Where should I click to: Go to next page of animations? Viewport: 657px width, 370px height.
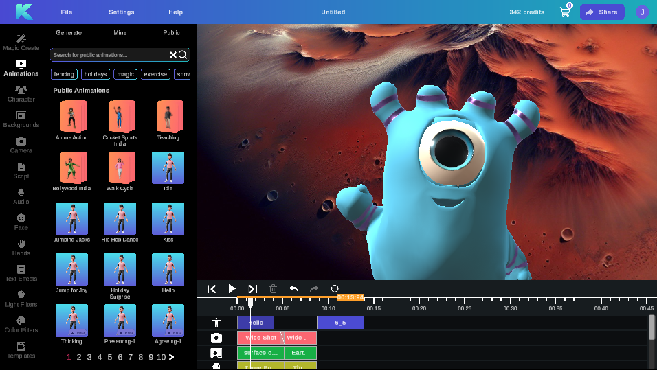tap(171, 357)
